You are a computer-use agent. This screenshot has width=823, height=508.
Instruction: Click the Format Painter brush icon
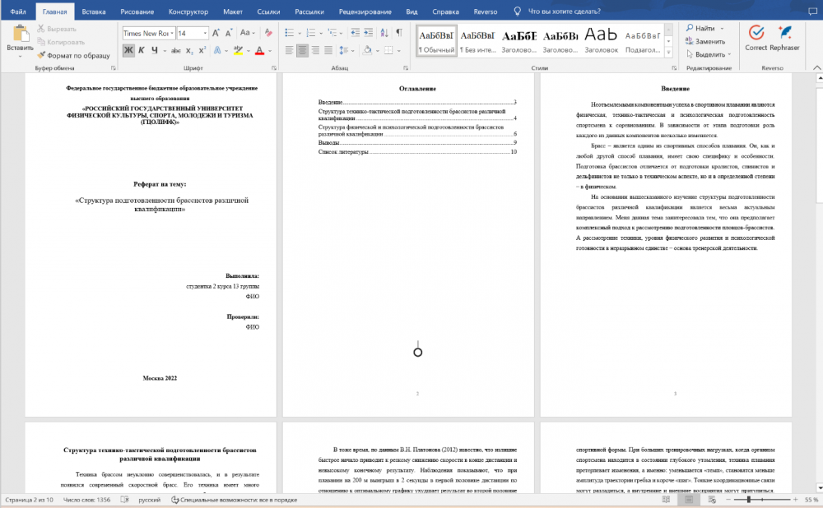pos(41,55)
